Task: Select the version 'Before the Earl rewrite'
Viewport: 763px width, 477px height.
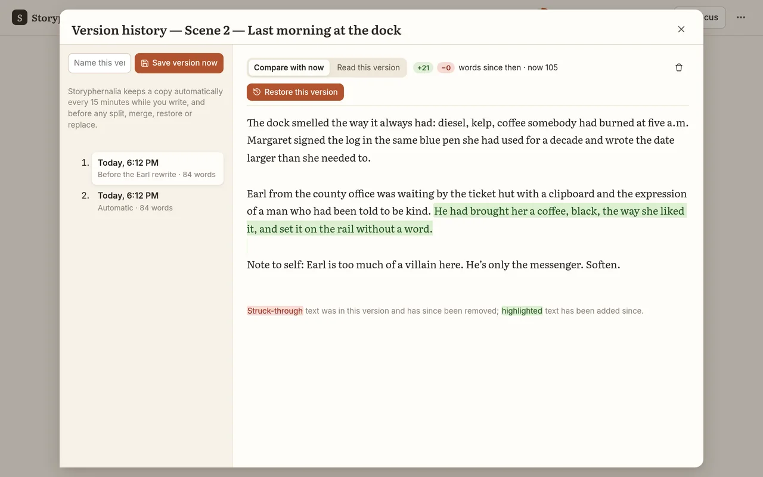Action: coord(157,168)
